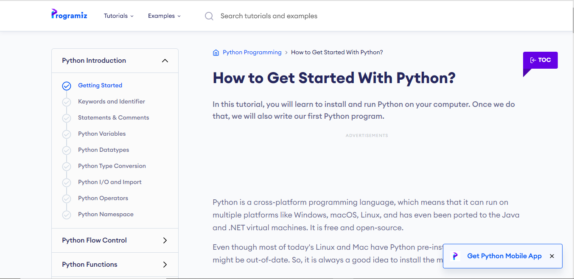Open the Tutorials dropdown
Viewport: 574px width, 279px height.
point(119,16)
